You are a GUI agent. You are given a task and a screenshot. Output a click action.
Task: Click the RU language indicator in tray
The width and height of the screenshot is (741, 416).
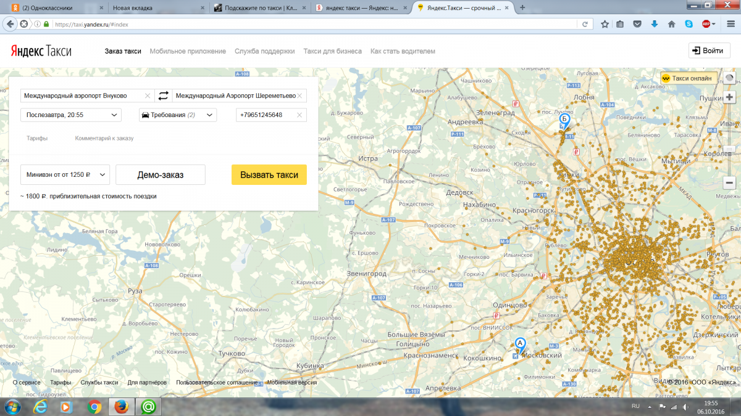pos(635,407)
